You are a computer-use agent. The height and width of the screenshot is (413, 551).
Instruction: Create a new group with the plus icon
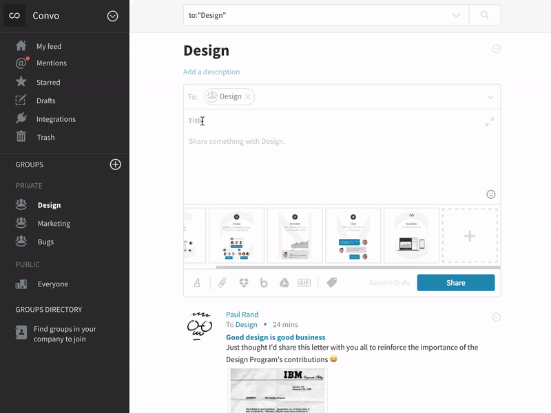pos(116,165)
